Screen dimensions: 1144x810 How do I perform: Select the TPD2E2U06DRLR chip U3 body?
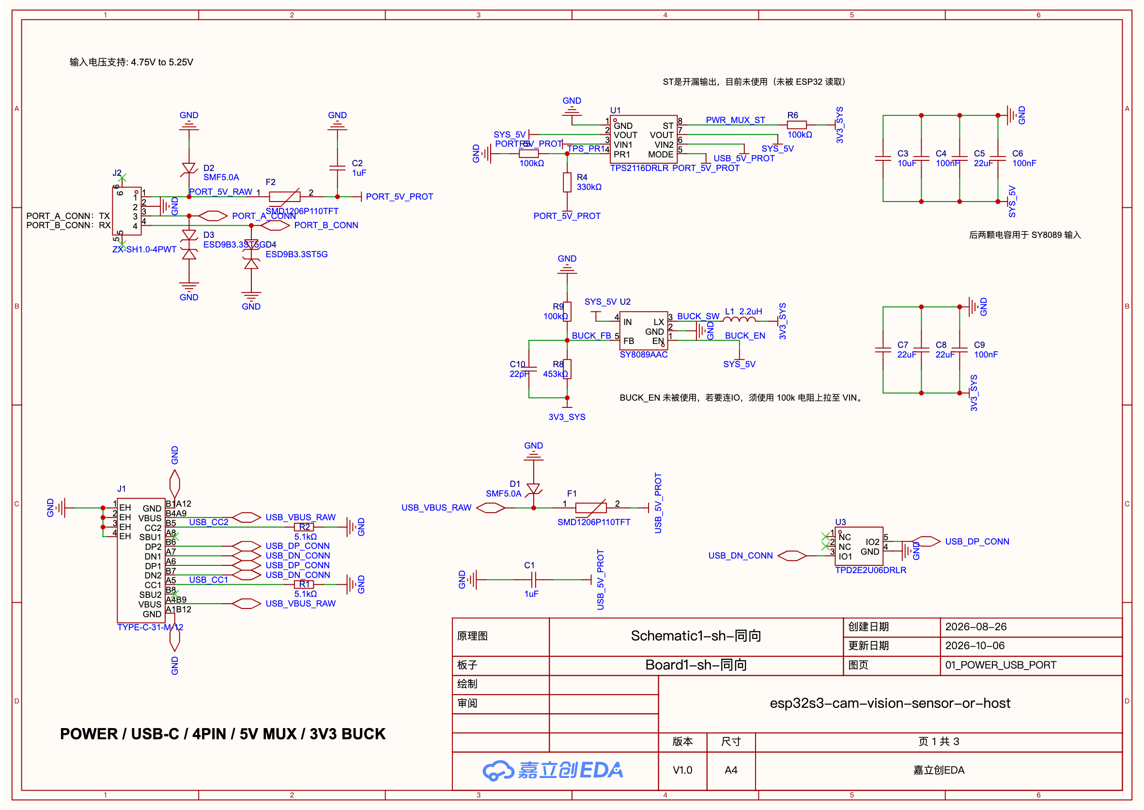tap(859, 546)
